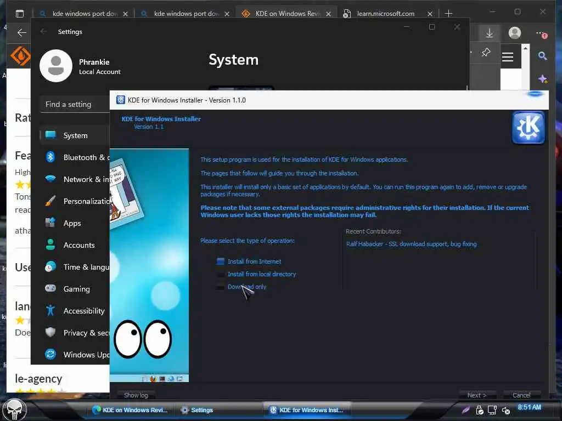
Task: Click le-agency review name on webpage
Action: [38, 378]
